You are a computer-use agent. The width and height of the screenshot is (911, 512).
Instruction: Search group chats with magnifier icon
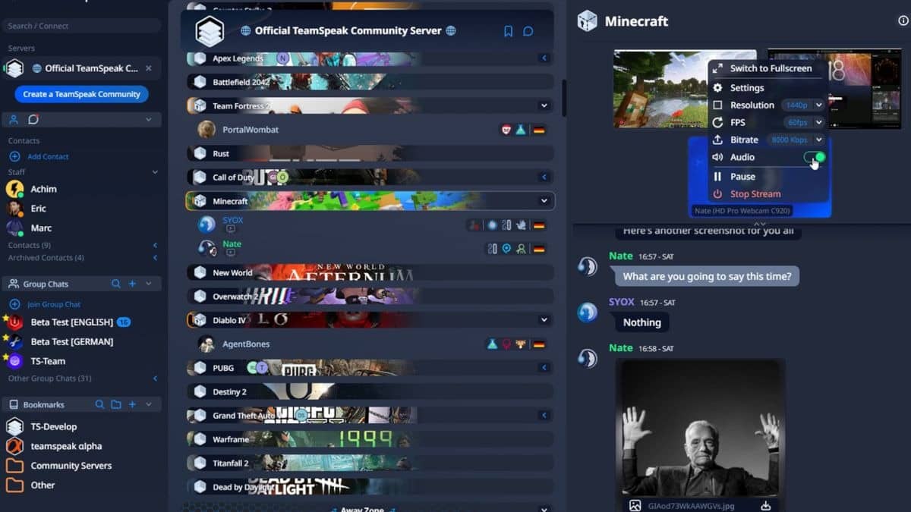coord(116,284)
